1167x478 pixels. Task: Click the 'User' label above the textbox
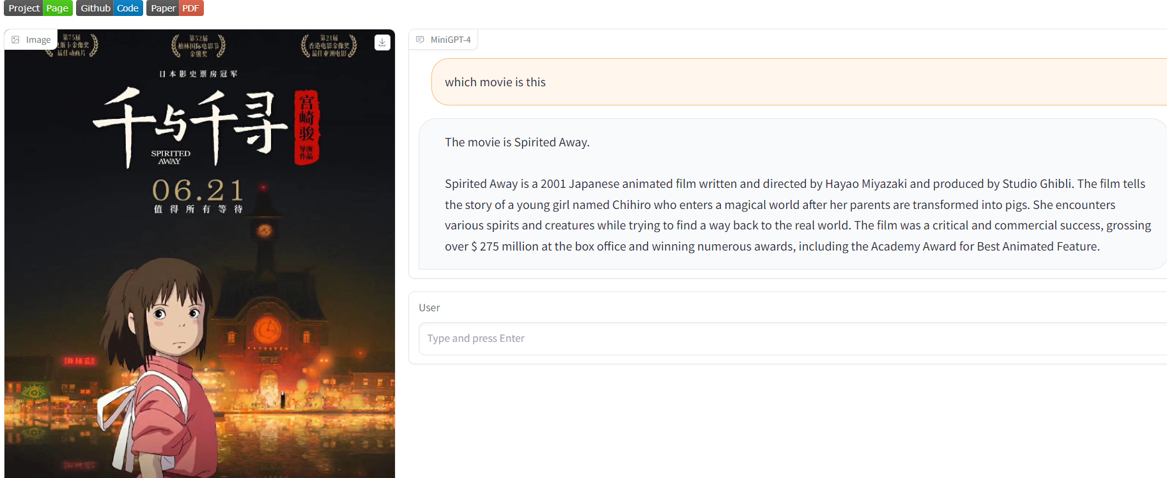(x=429, y=308)
